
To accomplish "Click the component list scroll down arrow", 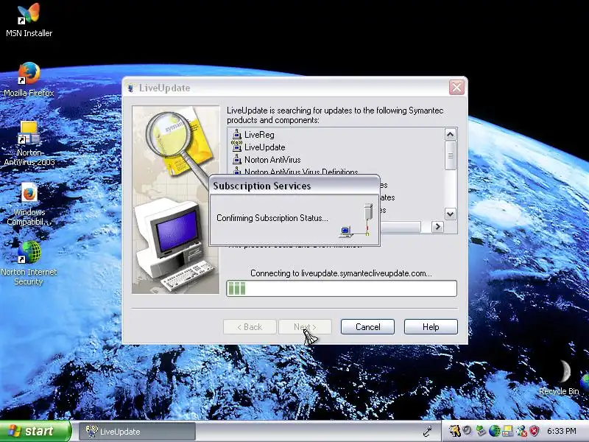I will [x=451, y=214].
